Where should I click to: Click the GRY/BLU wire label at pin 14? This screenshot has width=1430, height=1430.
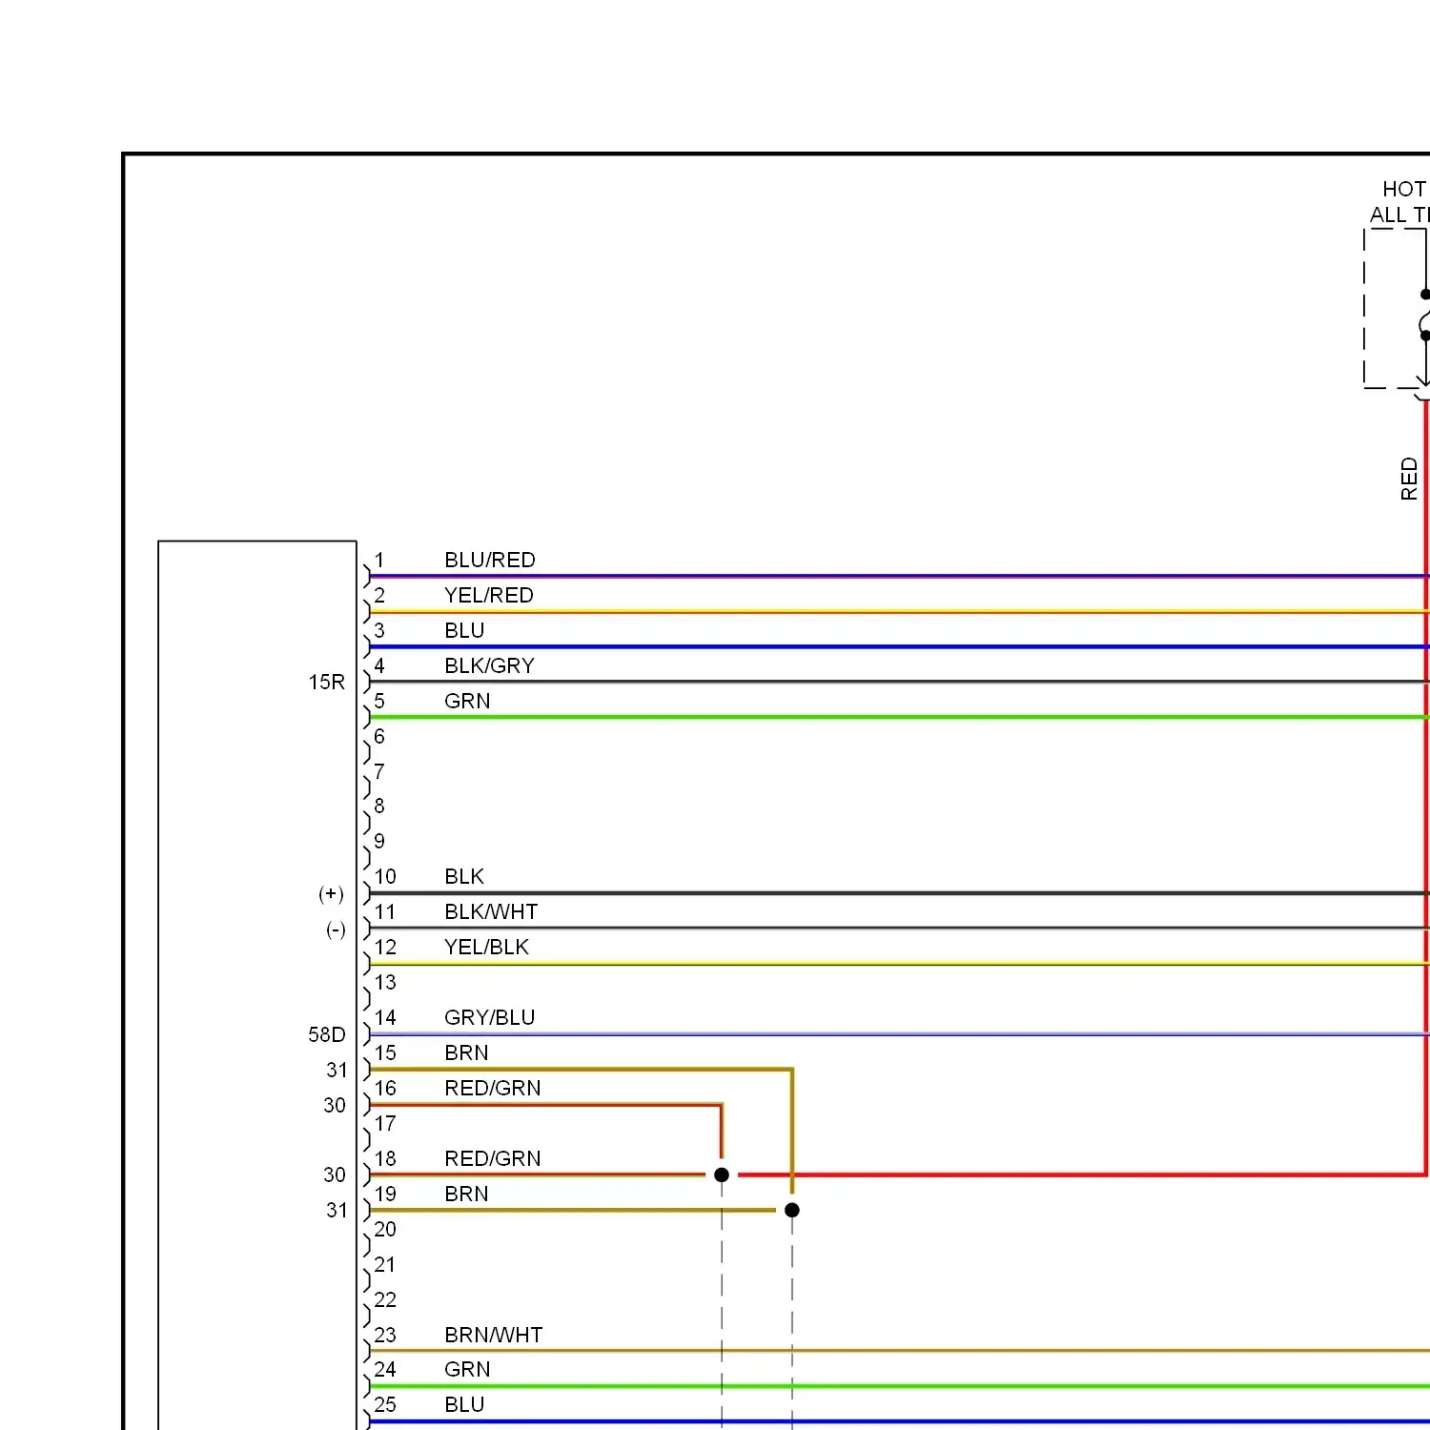tap(490, 1017)
